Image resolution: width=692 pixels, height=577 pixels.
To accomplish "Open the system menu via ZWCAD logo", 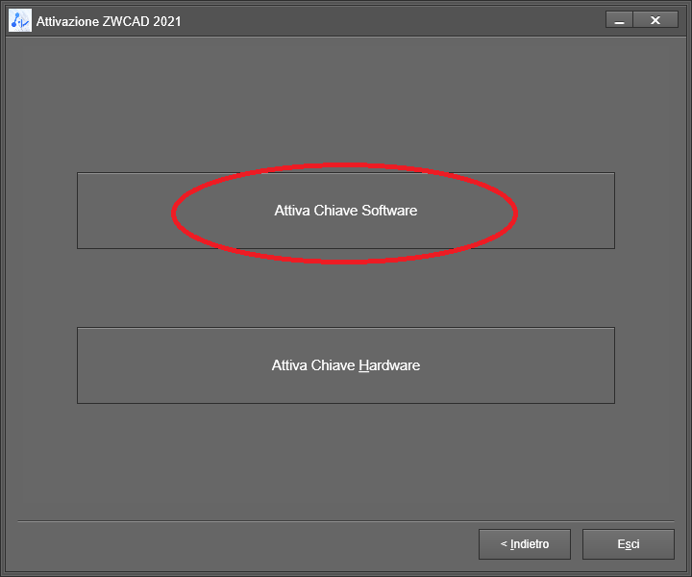I will click(20, 20).
